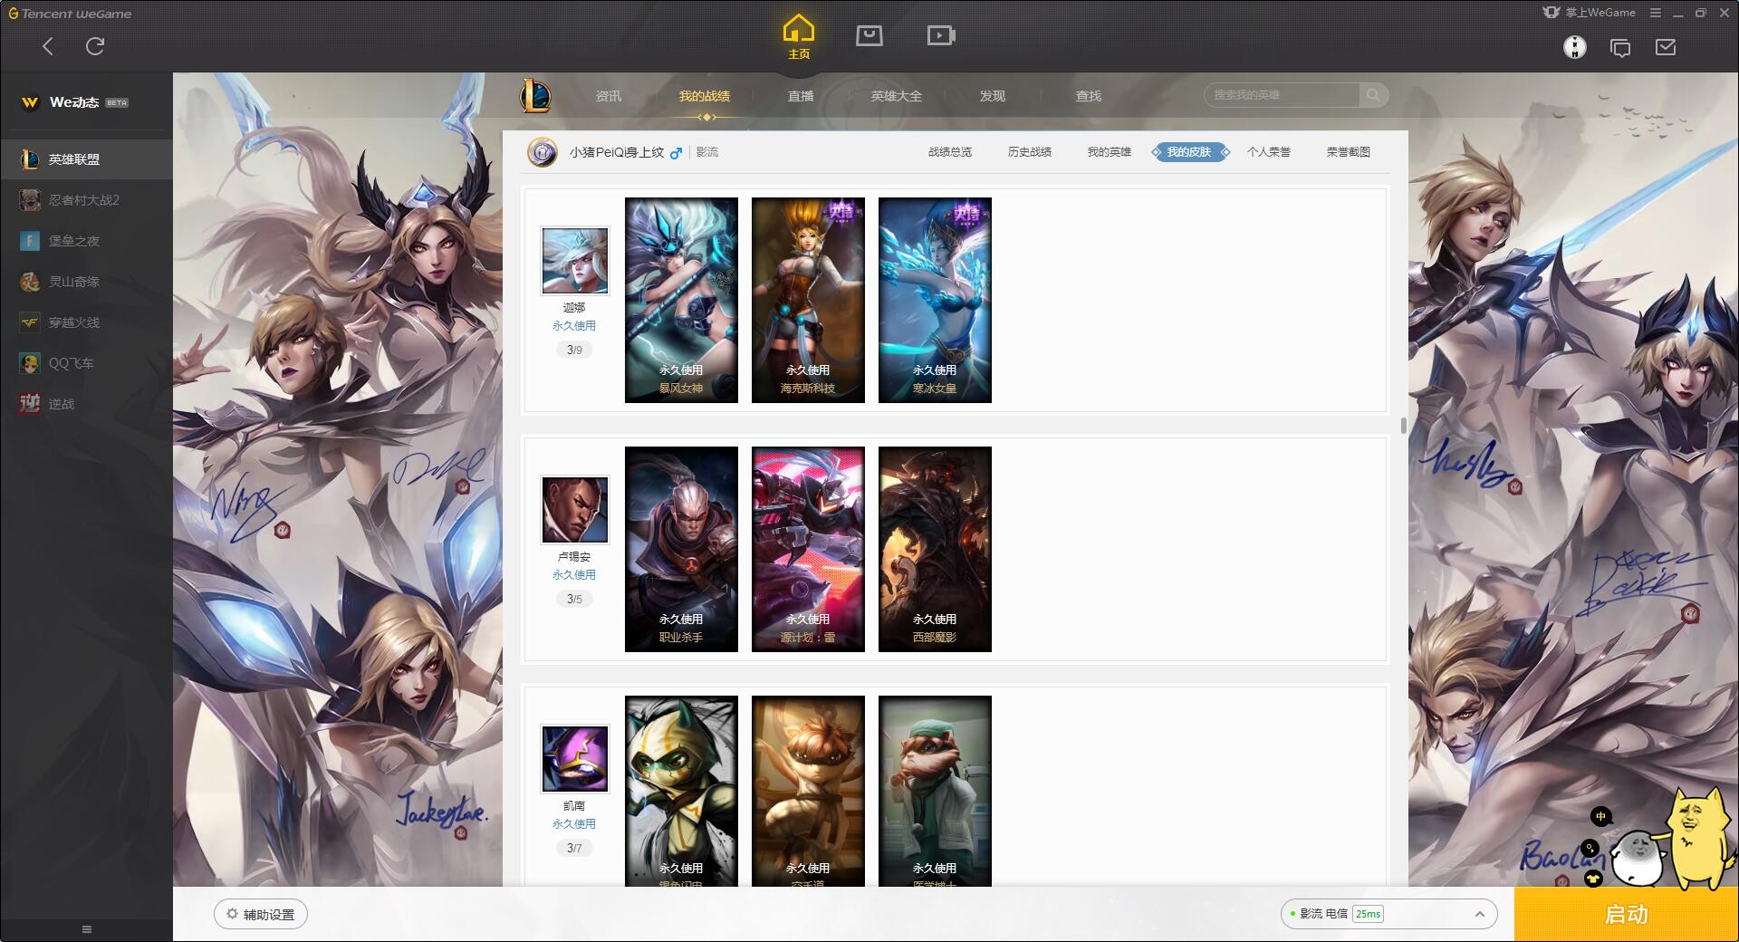The height and width of the screenshot is (942, 1739).
Task: Click the 3/7 skin count badge
Action: click(x=574, y=848)
